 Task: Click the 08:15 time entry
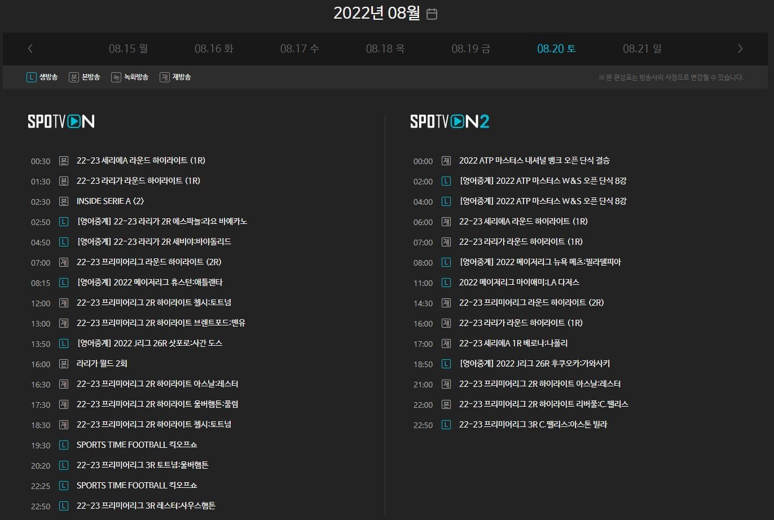pyautogui.click(x=41, y=283)
